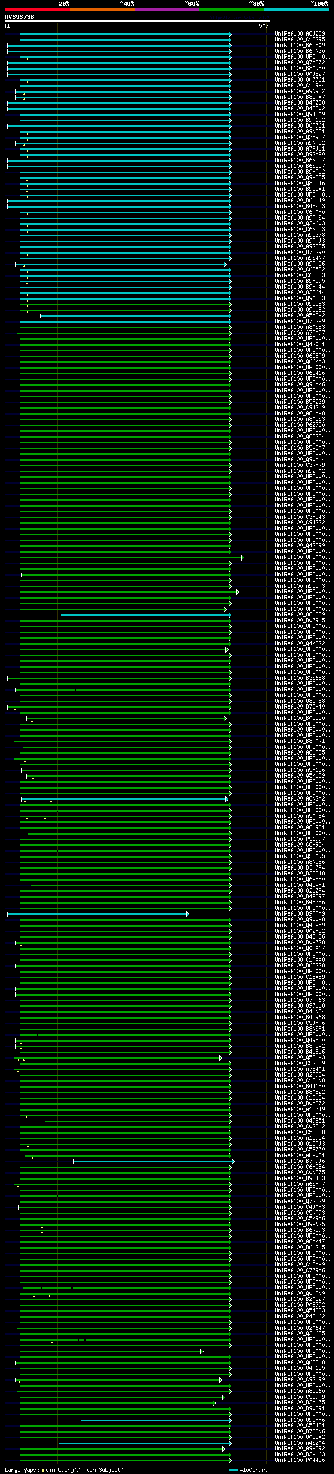
Task: Click the Large gaps legend text
Action: pos(64,1469)
